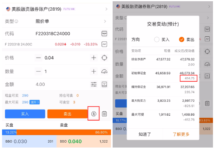This screenshot has width=215, height=150.
Task: Tap crosshair icon behind dialog in right panel
Action: [x=207, y=51]
